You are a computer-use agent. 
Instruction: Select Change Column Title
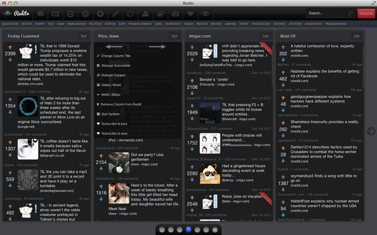114,56
